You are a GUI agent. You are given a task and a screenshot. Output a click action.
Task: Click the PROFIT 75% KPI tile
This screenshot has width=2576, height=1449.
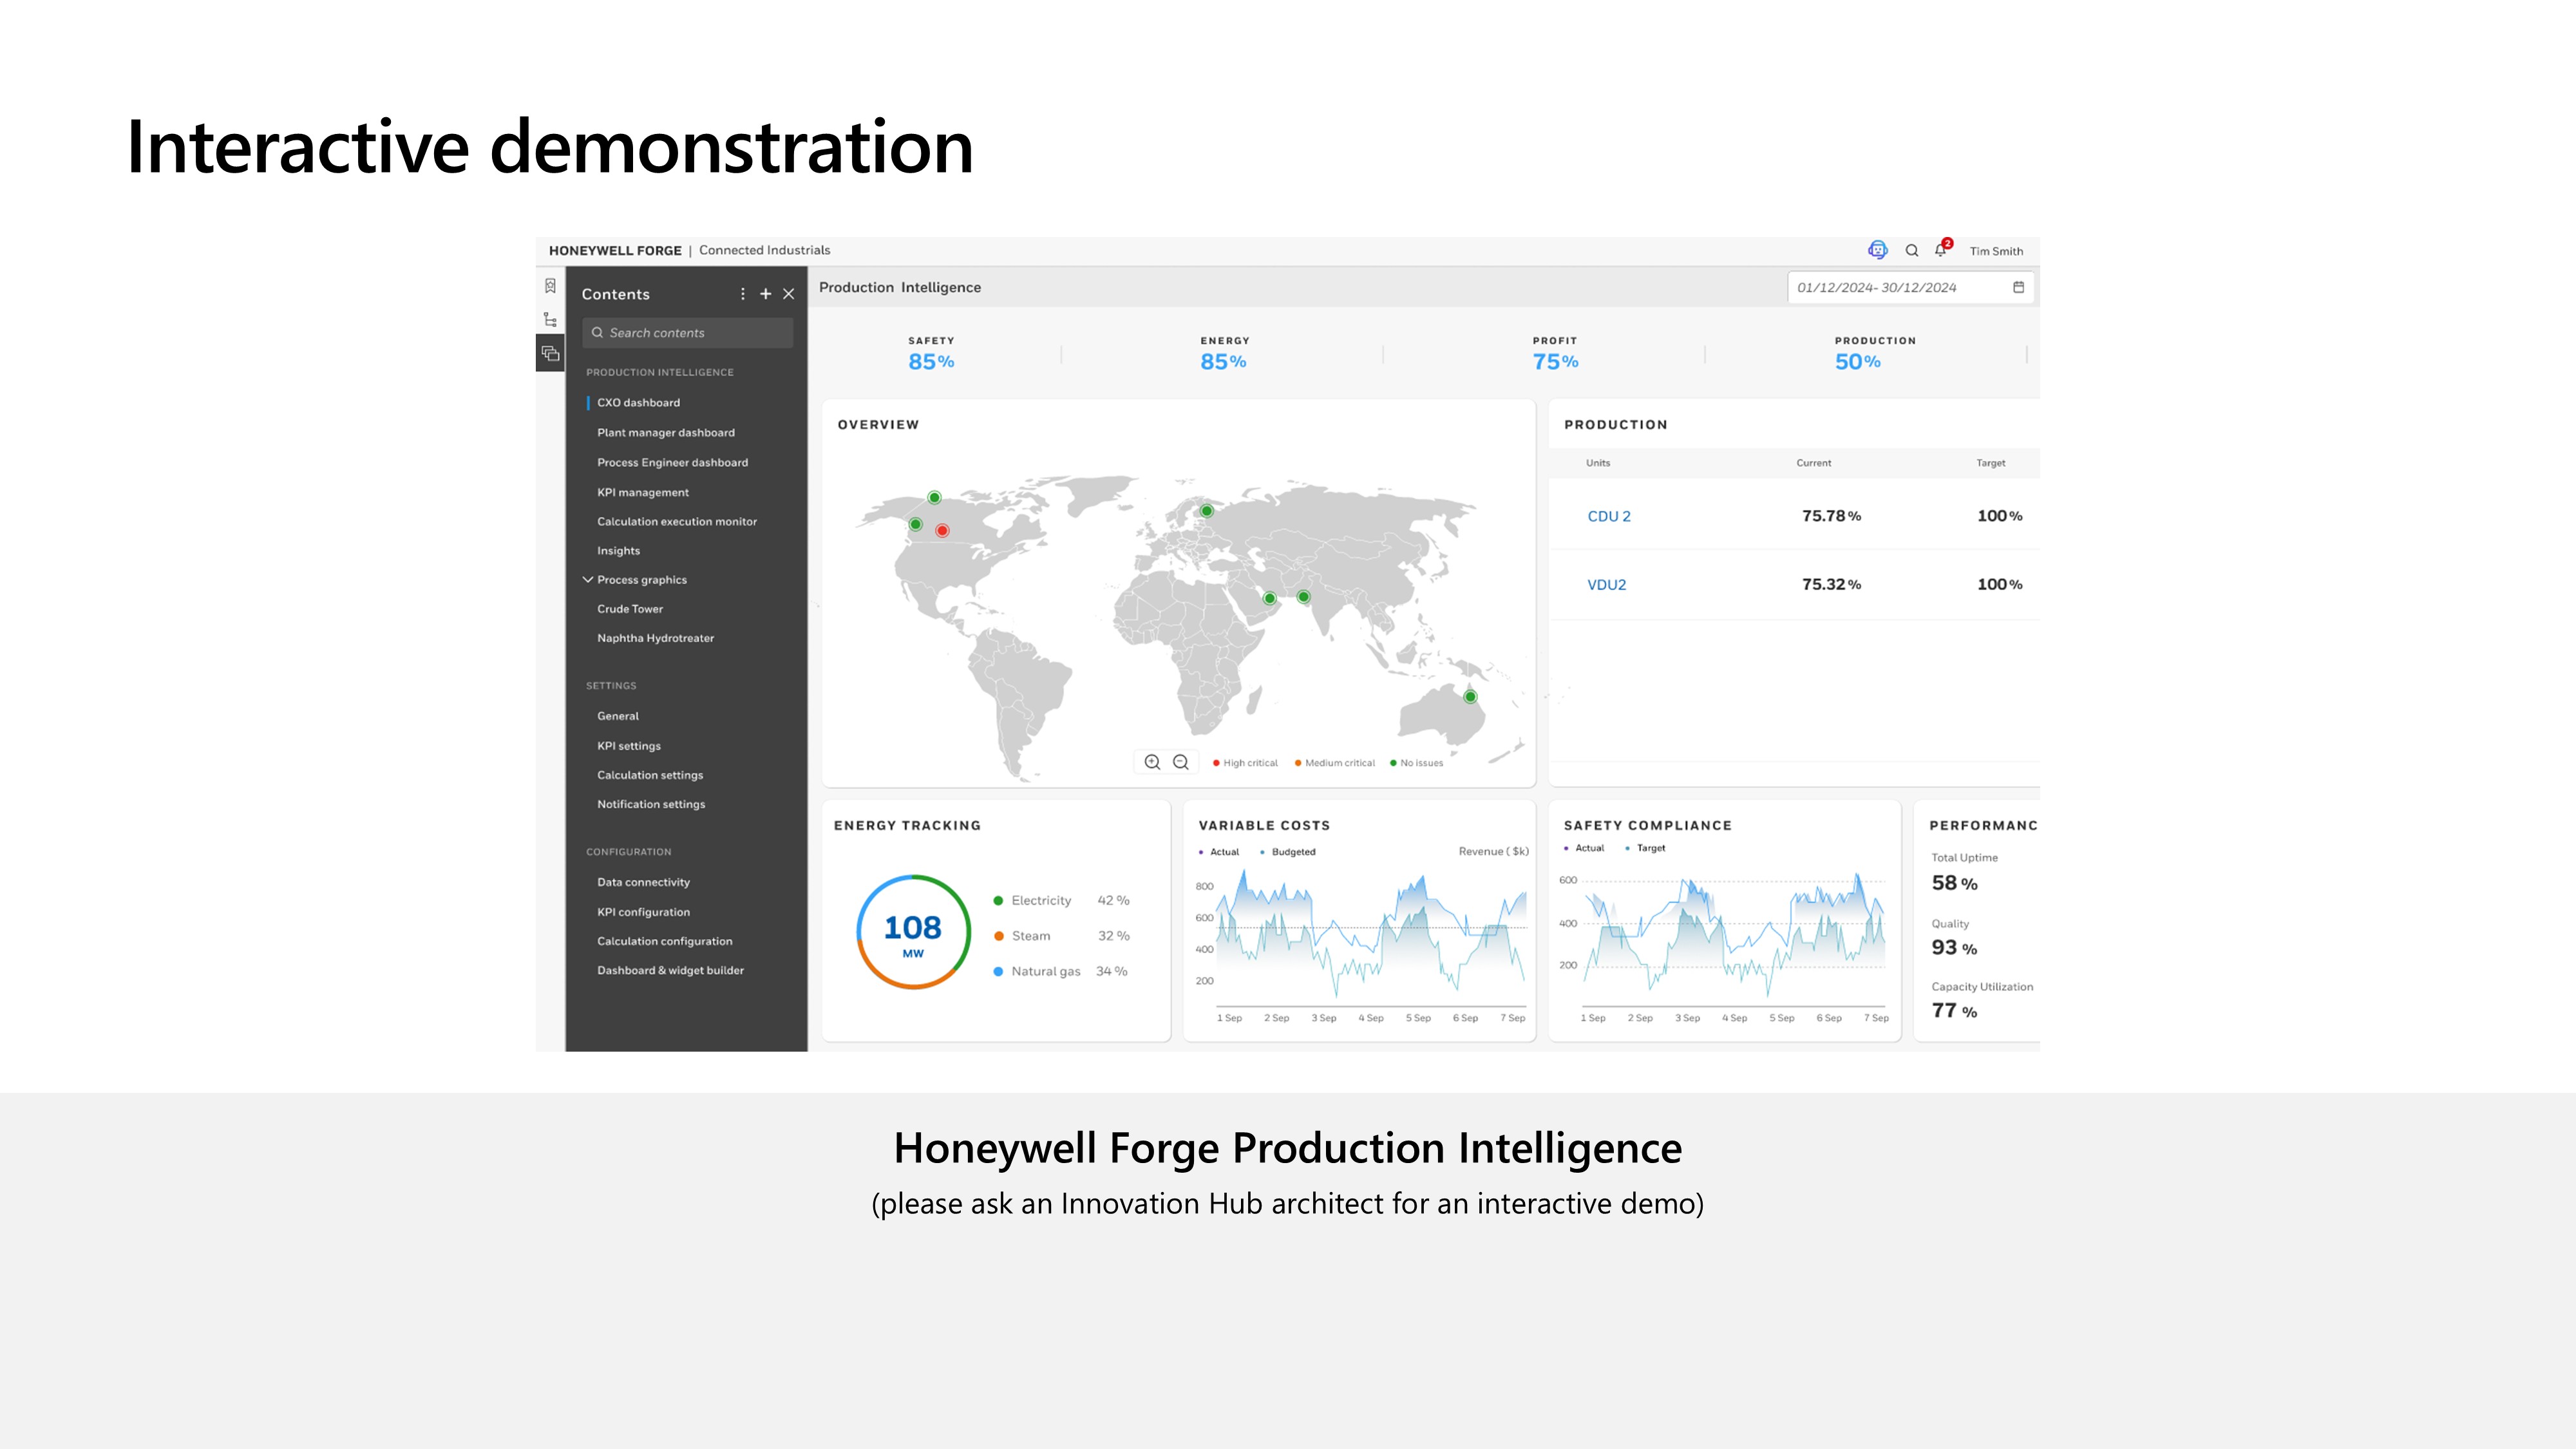pos(1555,354)
